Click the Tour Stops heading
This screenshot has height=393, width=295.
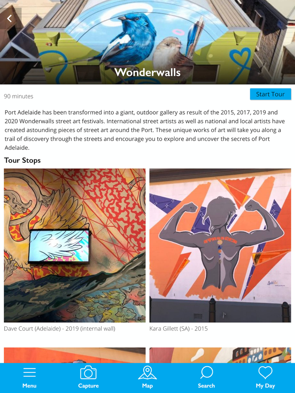[x=22, y=160]
